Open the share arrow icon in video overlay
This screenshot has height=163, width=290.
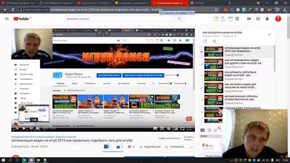tap(99, 34)
